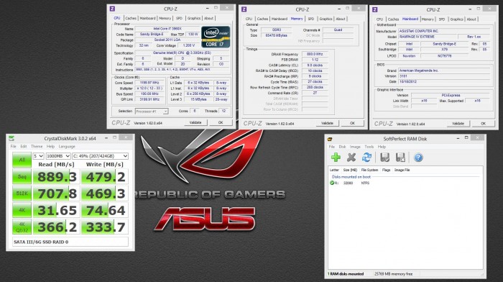Open the drive C: selection dropdown
The width and height of the screenshot is (503, 282).
click(101, 156)
